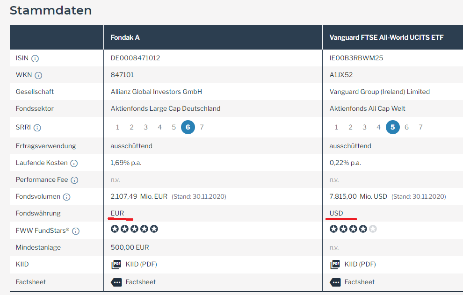This screenshot has height=295, width=463.
Task: Click the 500,00 EUR Mindestanlage value
Action: point(130,247)
